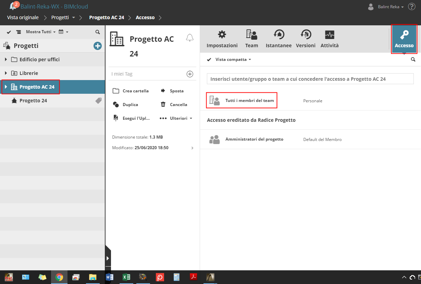Open Chrome from the taskbar
Screen dimensions: 421x284
pos(59,277)
